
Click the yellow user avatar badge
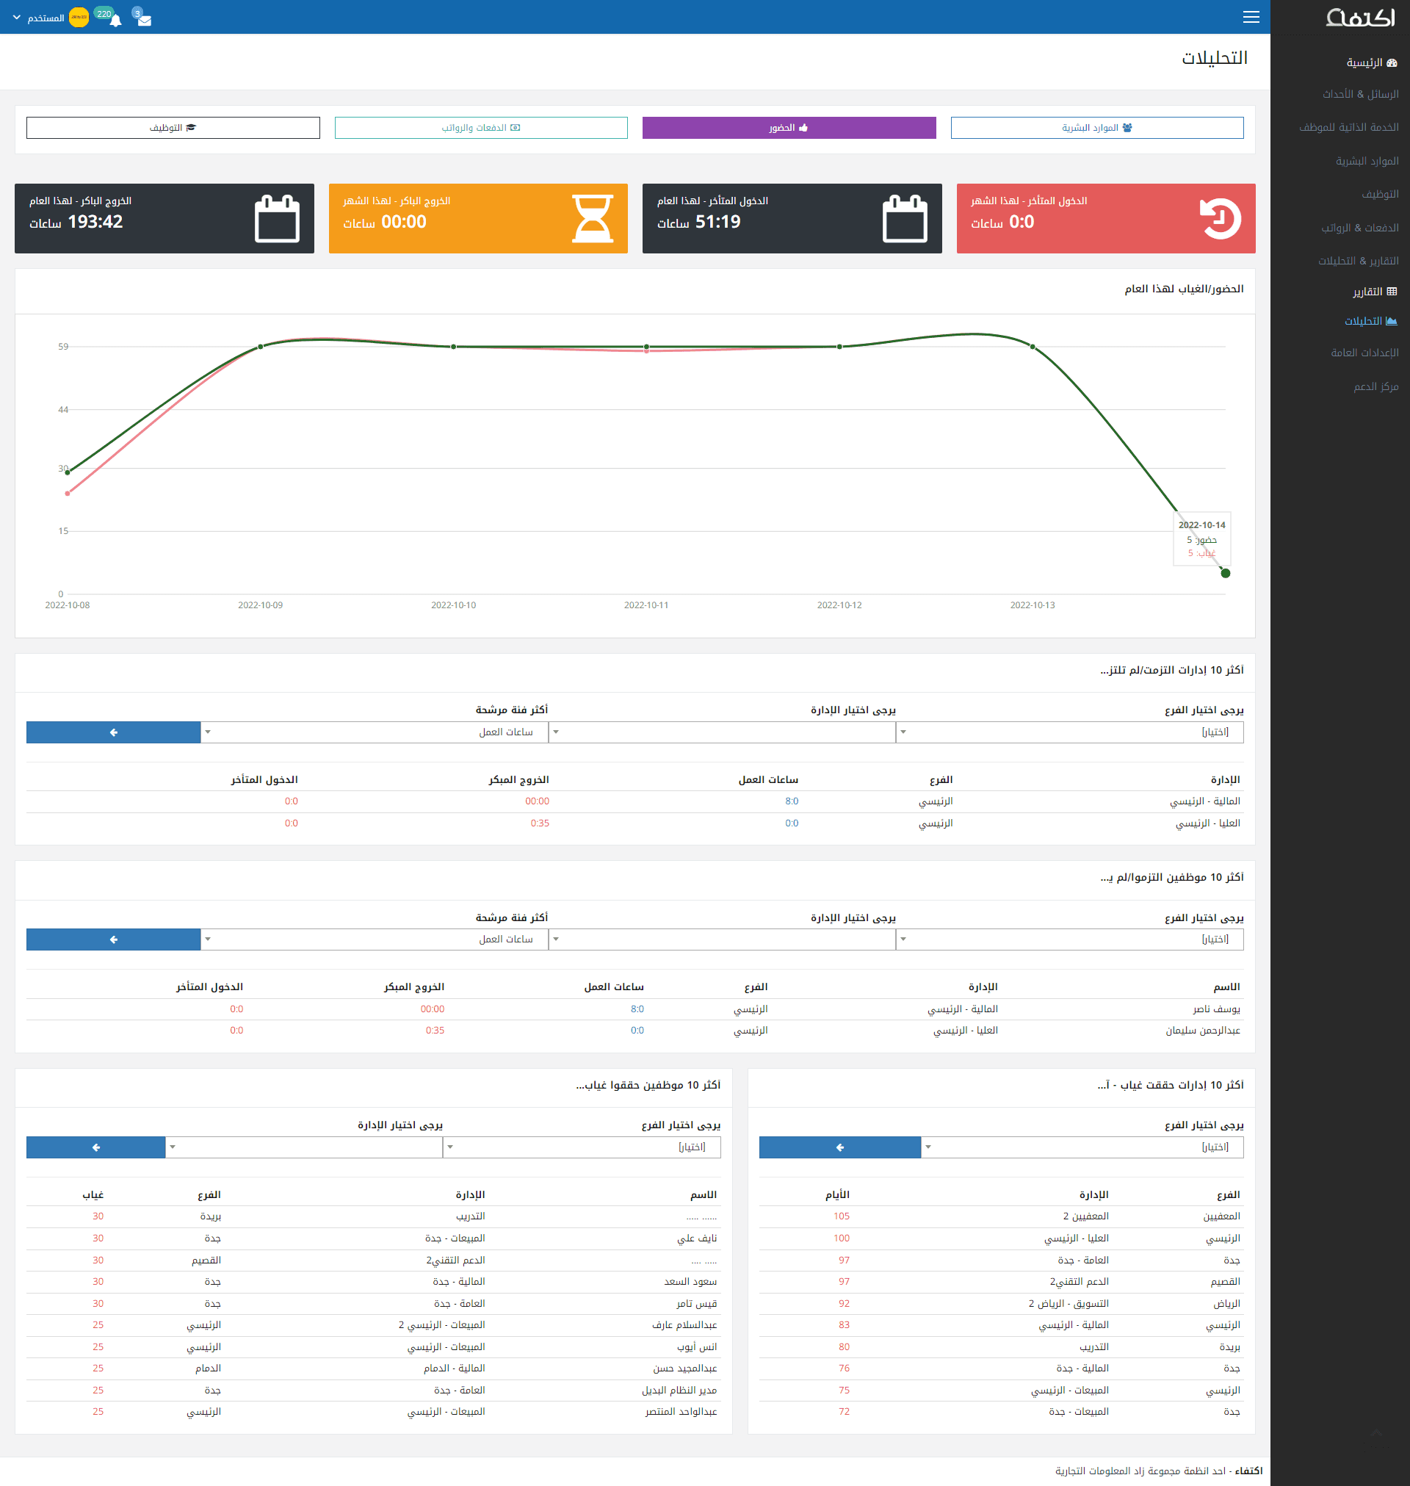(x=79, y=18)
